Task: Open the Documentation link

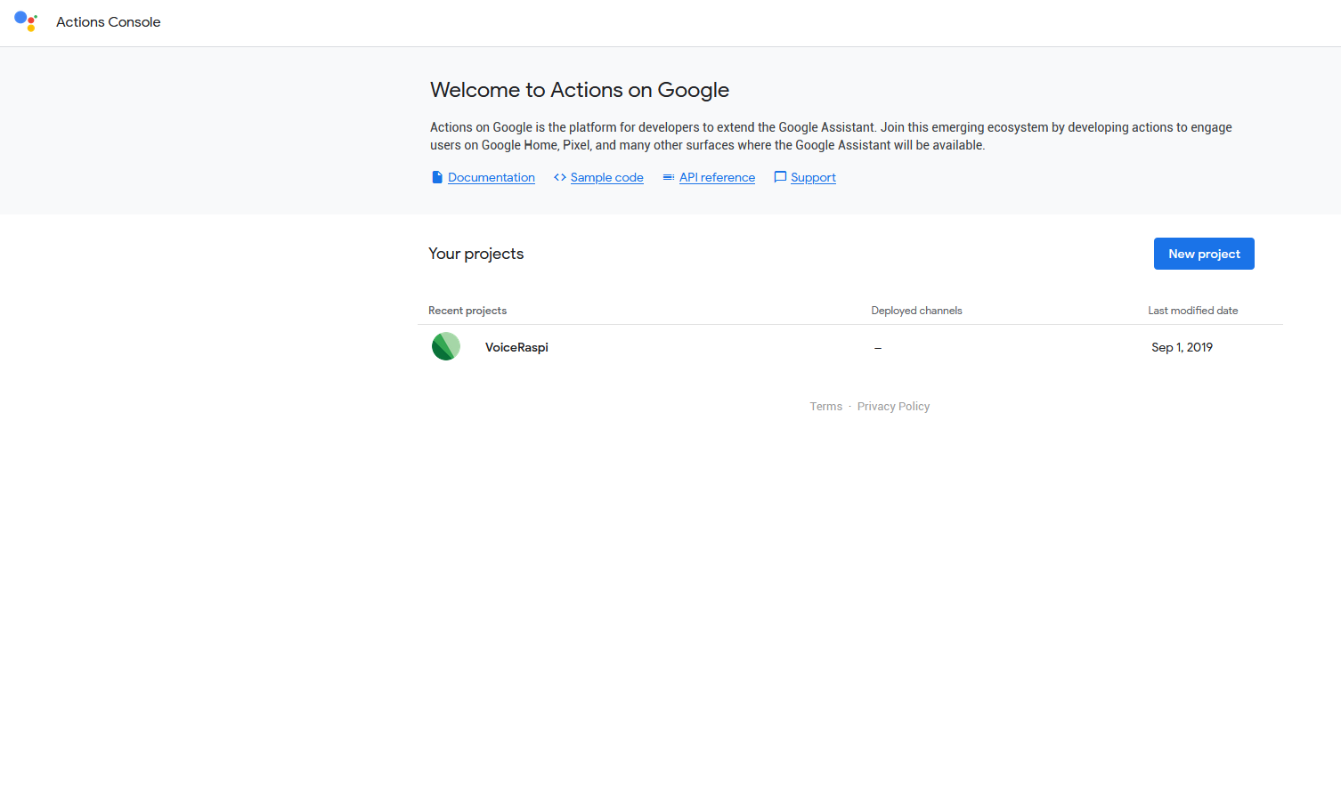Action: click(492, 177)
